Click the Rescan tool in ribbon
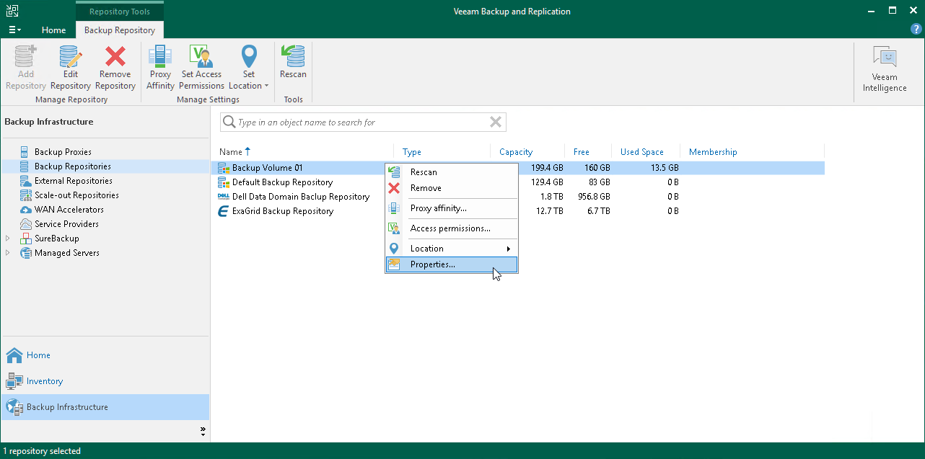This screenshot has width=925, height=459. point(293,63)
